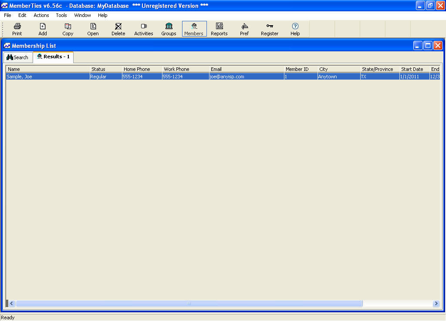Sort by the State/Province column header

(x=380, y=69)
